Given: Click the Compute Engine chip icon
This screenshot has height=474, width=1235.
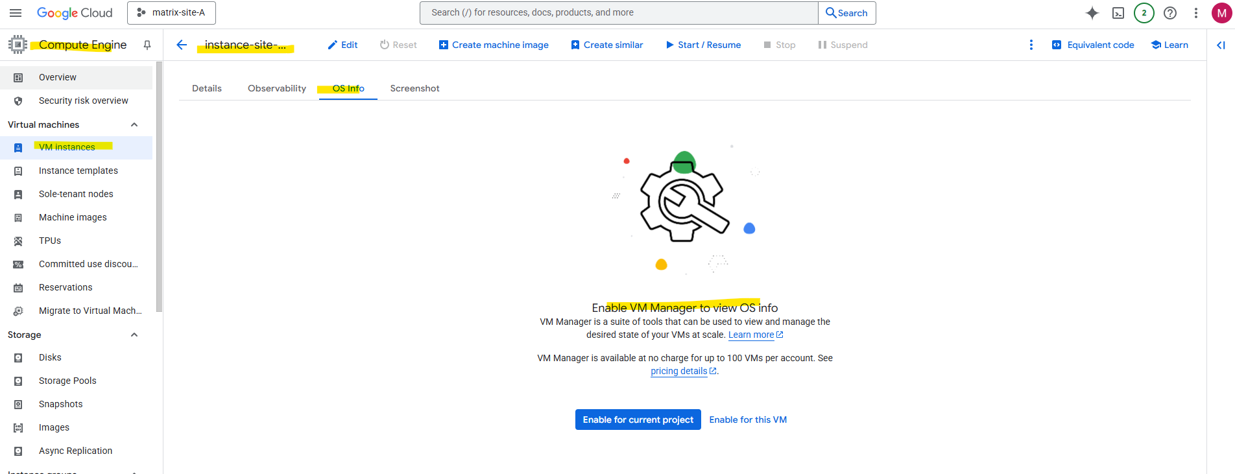Looking at the screenshot, I should [x=18, y=45].
